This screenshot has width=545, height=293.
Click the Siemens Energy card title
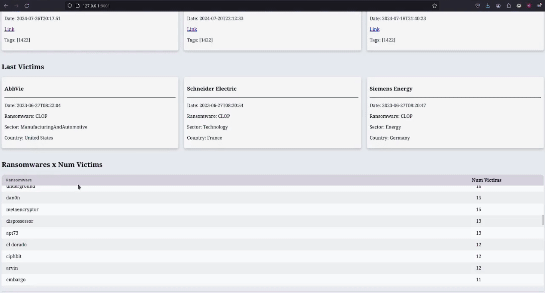[391, 88]
